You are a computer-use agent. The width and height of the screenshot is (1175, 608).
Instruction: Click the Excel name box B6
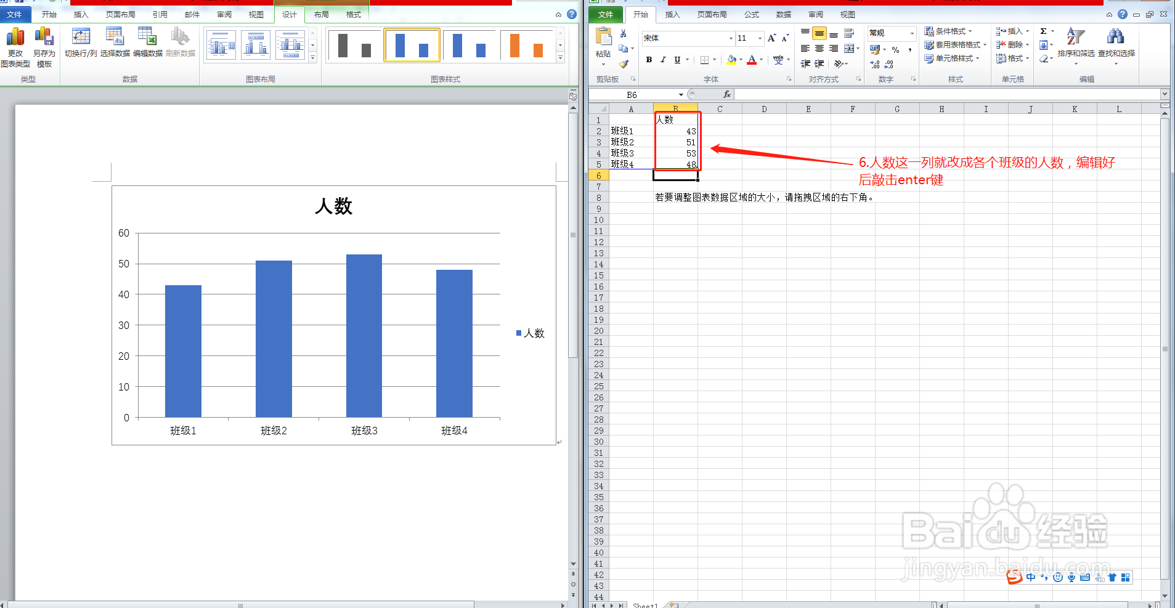(632, 95)
